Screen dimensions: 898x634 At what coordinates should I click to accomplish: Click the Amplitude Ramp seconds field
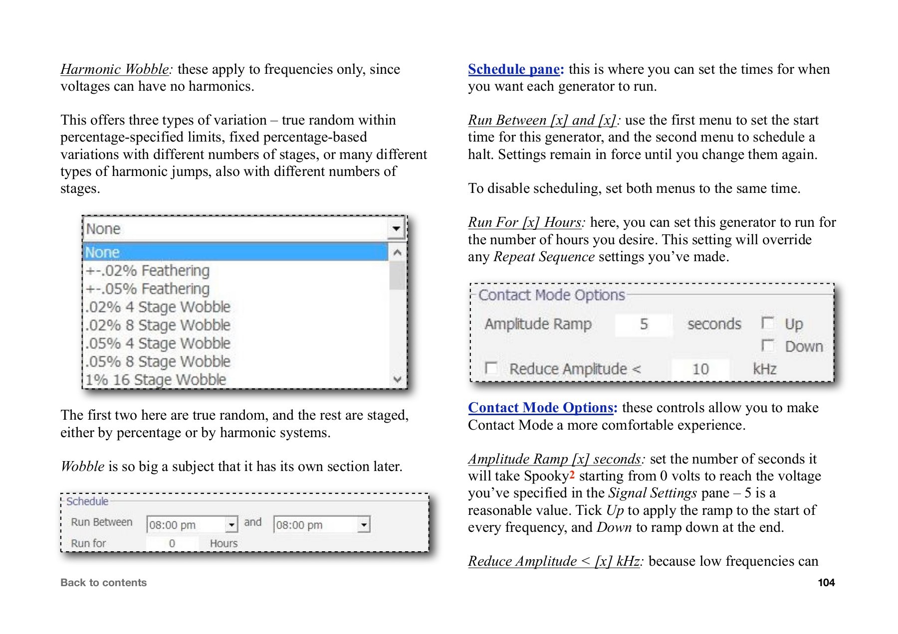click(644, 323)
